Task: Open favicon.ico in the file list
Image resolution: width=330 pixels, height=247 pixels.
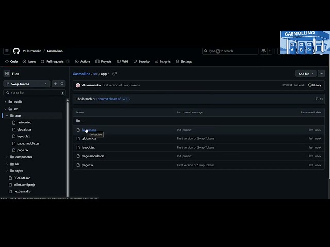Action: click(x=89, y=130)
